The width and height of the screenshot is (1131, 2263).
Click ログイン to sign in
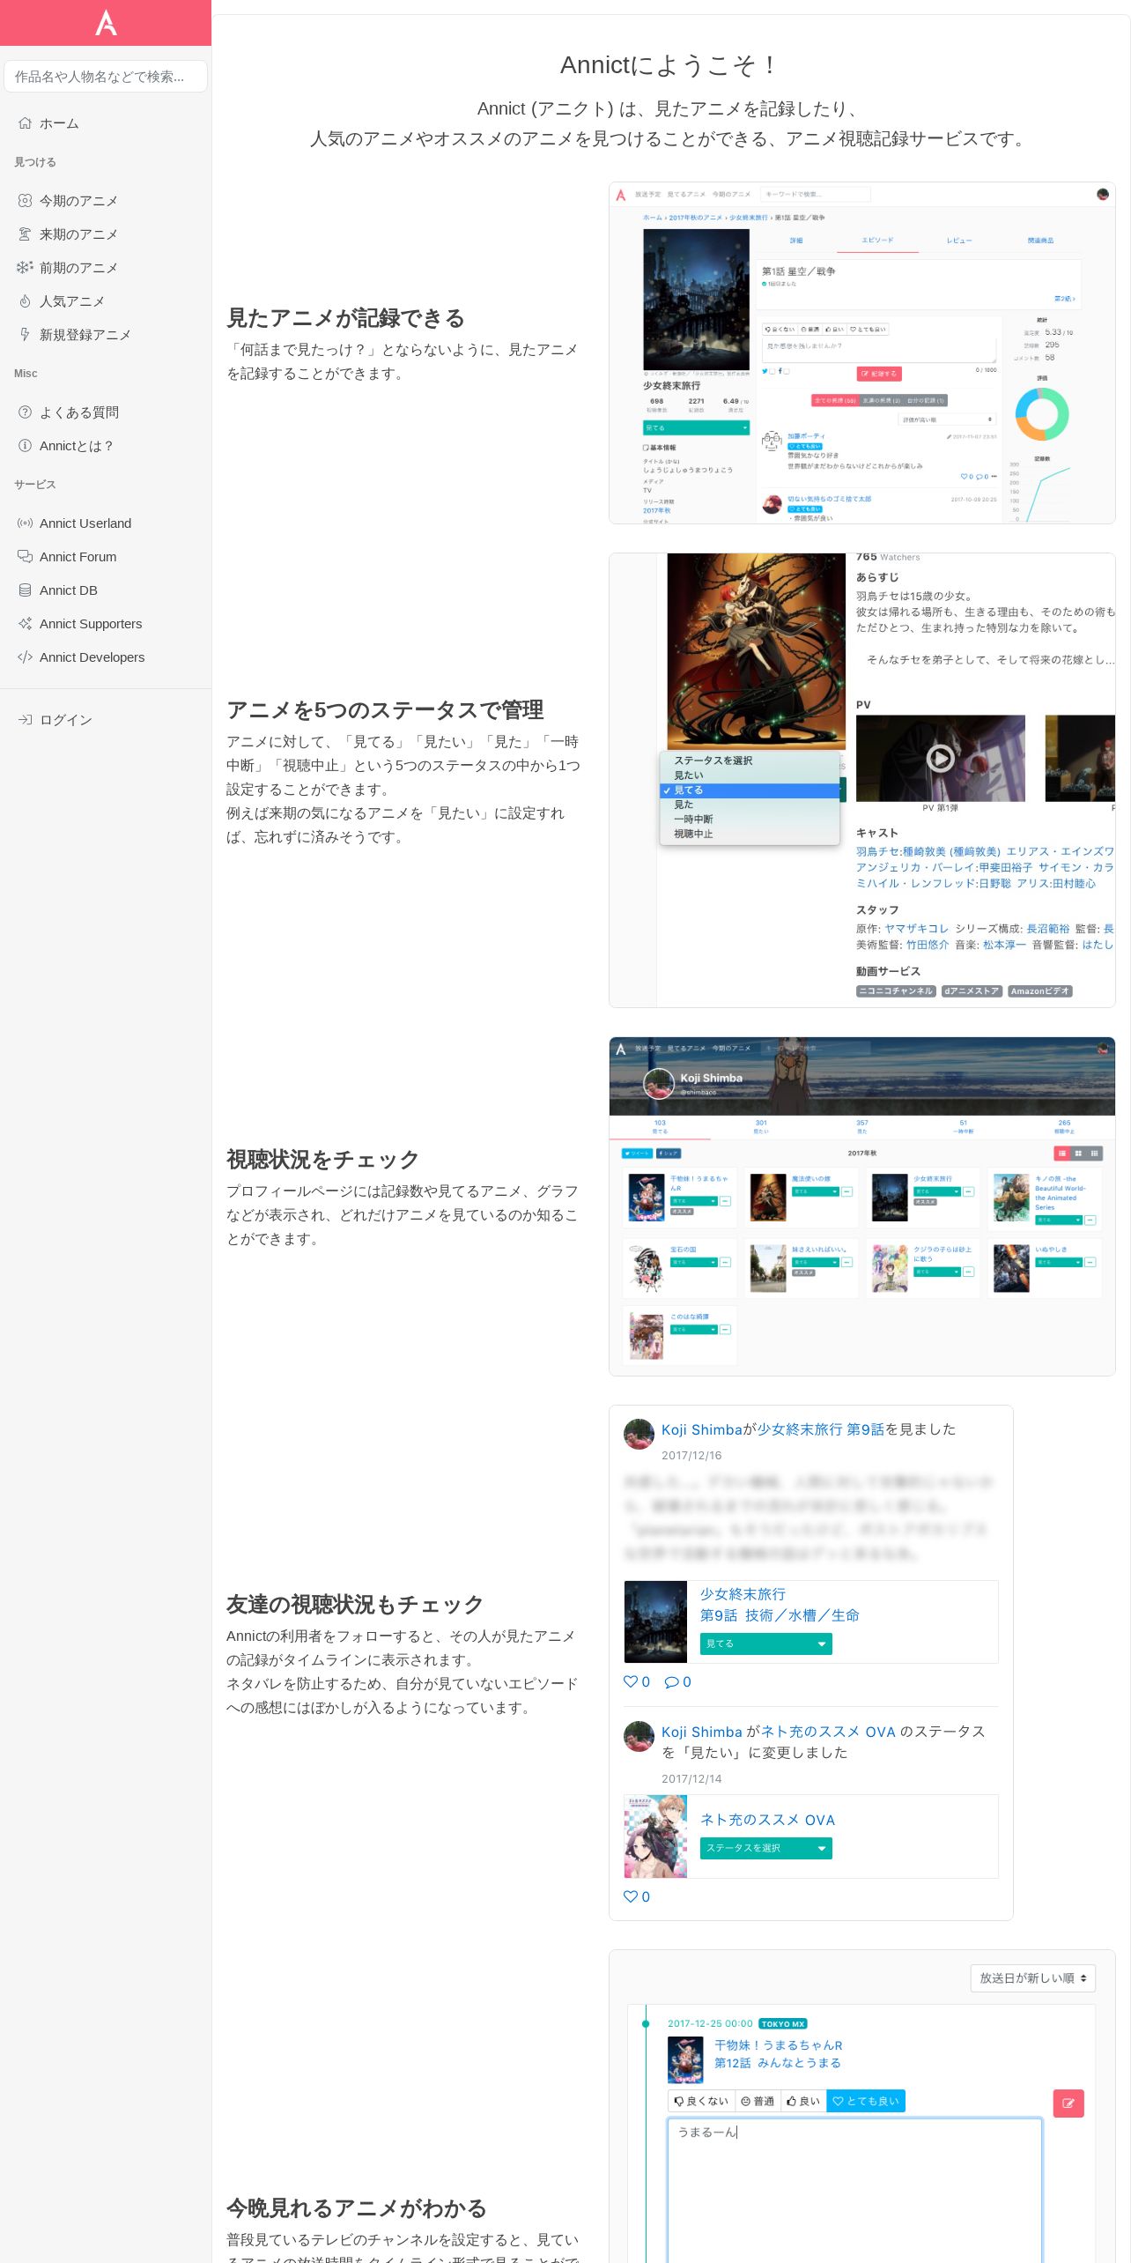click(106, 720)
